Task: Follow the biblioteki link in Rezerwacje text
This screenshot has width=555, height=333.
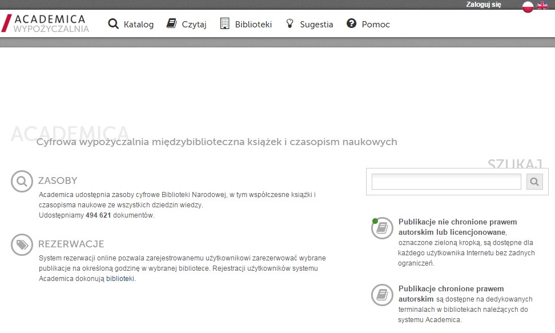Action: pyautogui.click(x=120, y=279)
